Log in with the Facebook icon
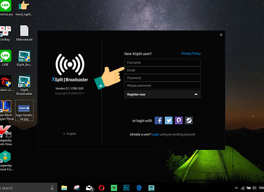Image resolution: width=264 pixels, height=192 pixels. pyautogui.click(x=158, y=120)
